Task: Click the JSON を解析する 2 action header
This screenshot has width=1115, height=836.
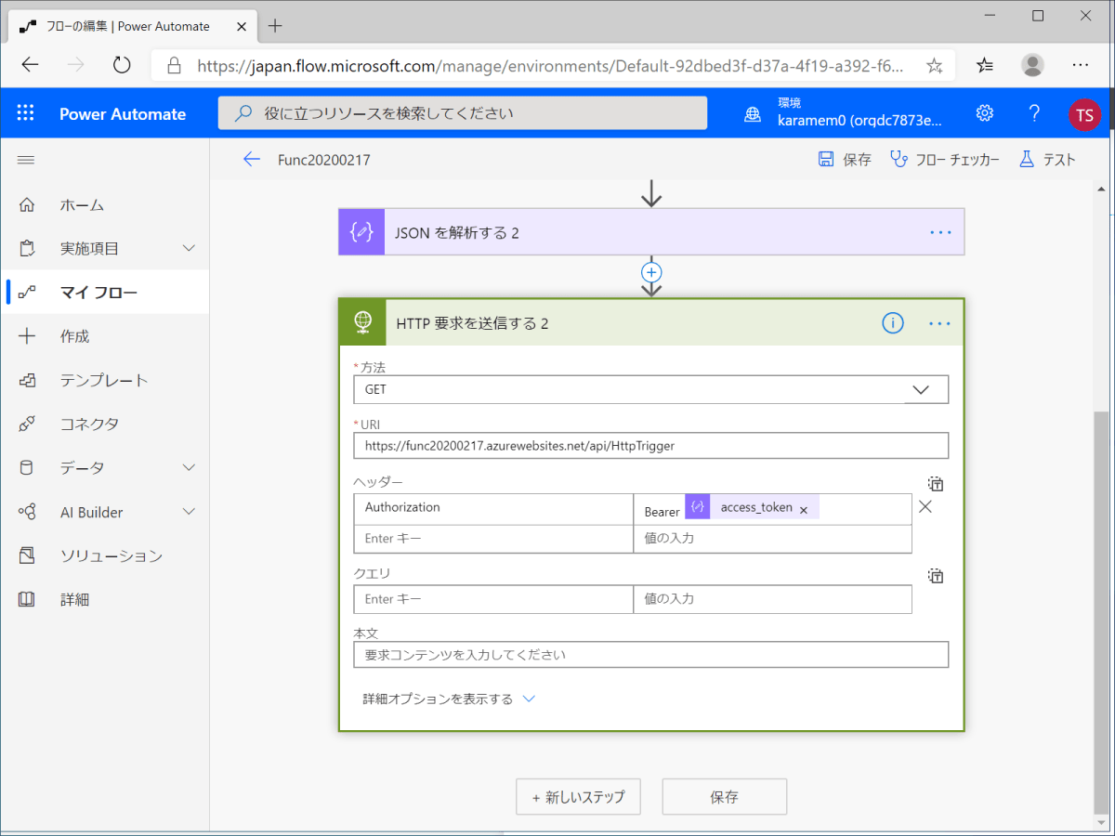Action: [651, 232]
